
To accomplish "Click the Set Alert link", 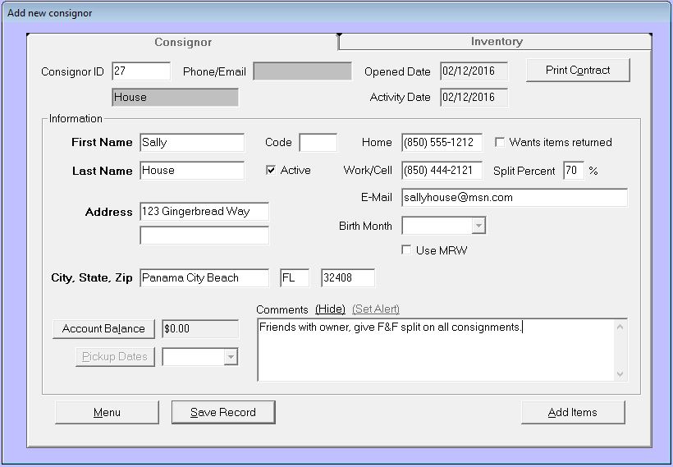I will pos(376,309).
